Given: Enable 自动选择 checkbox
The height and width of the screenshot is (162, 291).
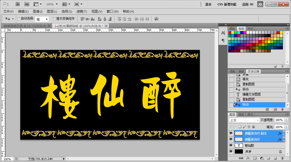Looking at the screenshot, I should click(19, 19).
